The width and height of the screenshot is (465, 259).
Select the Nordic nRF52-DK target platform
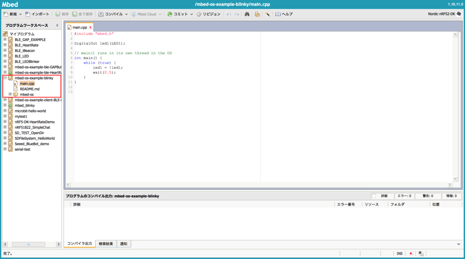pos(444,14)
